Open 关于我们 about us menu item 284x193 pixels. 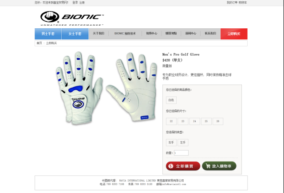(99, 34)
